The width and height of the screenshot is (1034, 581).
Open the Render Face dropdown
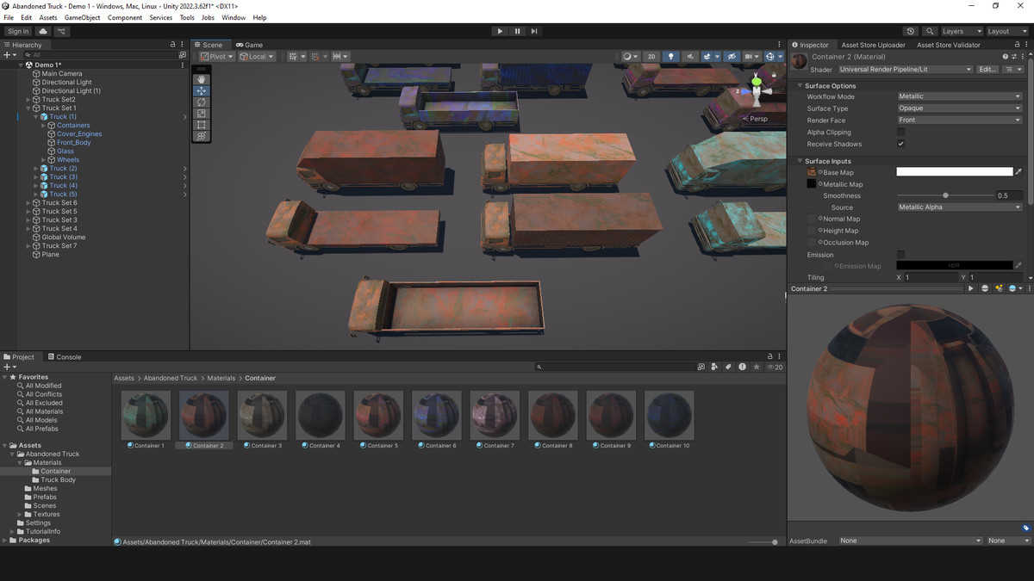959,121
